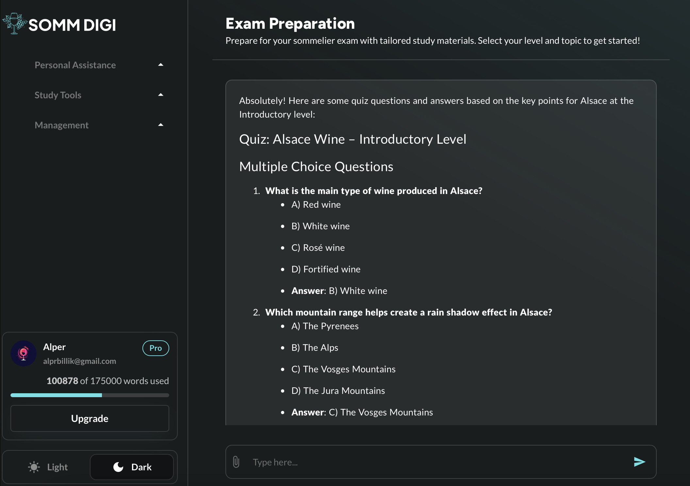Screen dimensions: 690x486
Task: Click Alper's wine glass avatar
Action: point(24,353)
